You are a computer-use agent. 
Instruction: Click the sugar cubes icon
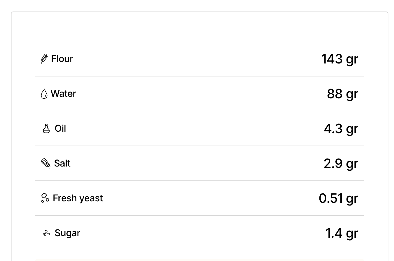point(46,233)
